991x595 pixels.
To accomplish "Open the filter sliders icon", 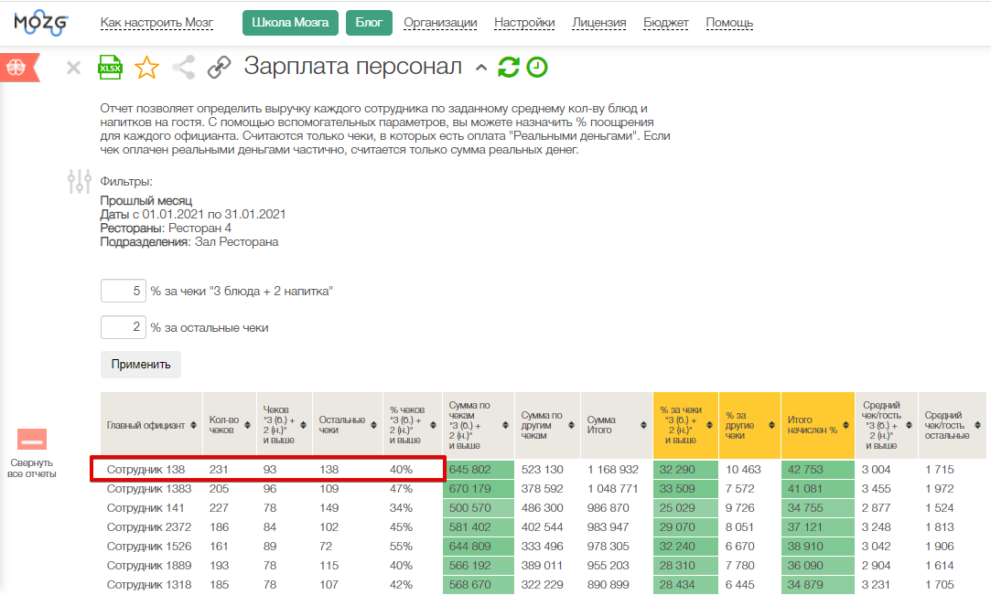I will pos(80,182).
